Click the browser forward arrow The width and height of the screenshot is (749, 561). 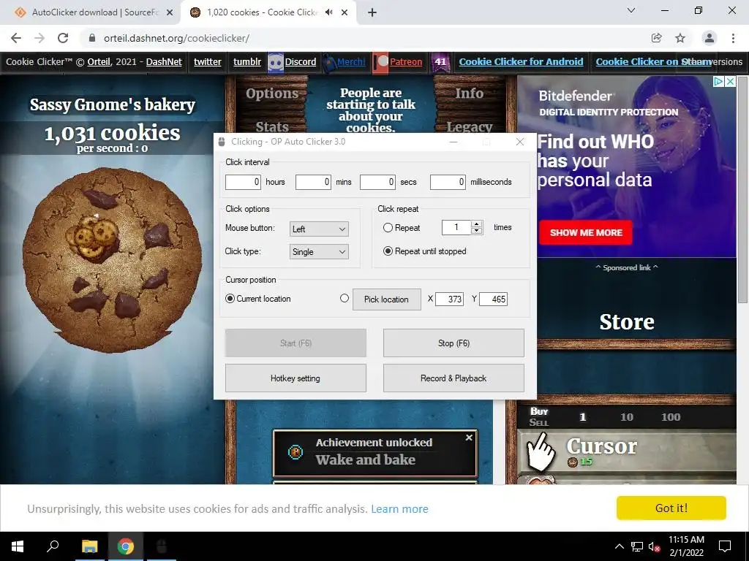[x=39, y=38]
